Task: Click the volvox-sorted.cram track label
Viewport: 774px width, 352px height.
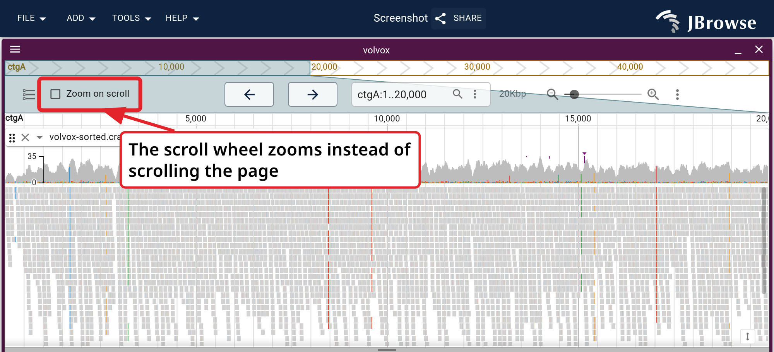Action: point(85,137)
